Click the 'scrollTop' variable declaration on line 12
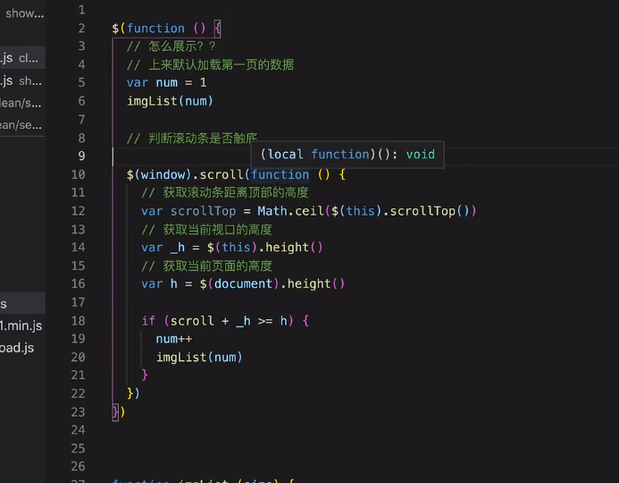Viewport: 619px width, 483px height. pos(203,211)
